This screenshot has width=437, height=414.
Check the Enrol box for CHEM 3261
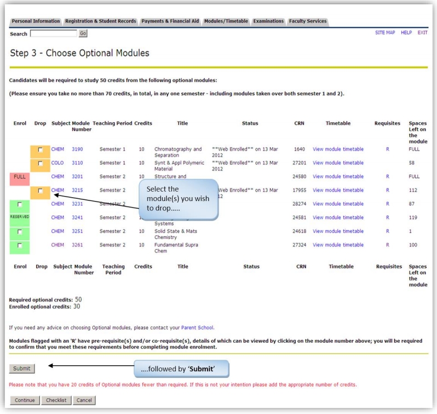[x=20, y=245]
